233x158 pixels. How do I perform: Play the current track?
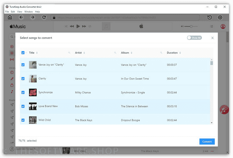[x=78, y=26]
